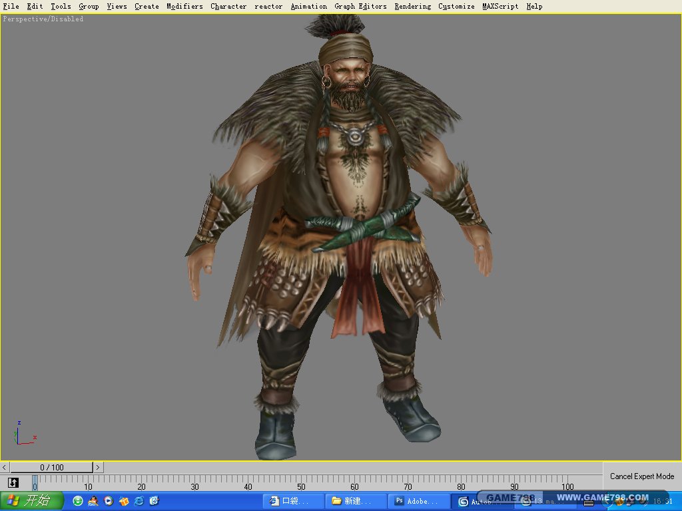682x511 pixels.
Task: Open the reactor menu
Action: point(268,6)
